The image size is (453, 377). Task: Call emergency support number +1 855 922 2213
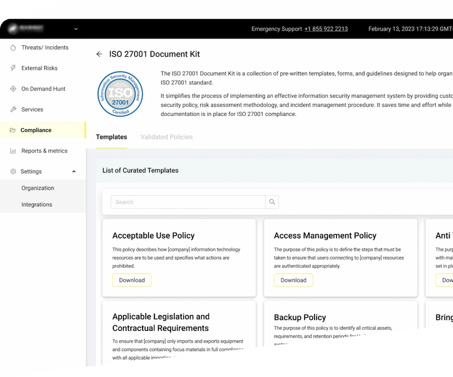click(326, 29)
